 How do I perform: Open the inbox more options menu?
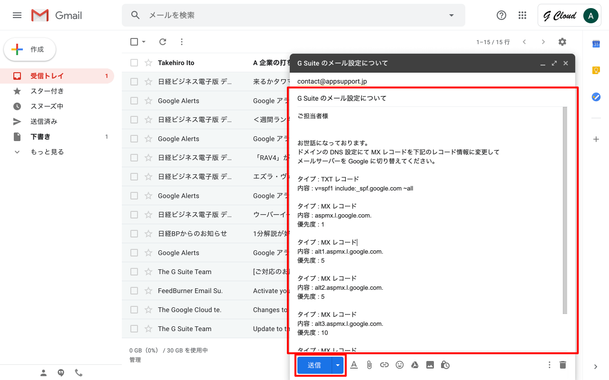181,42
